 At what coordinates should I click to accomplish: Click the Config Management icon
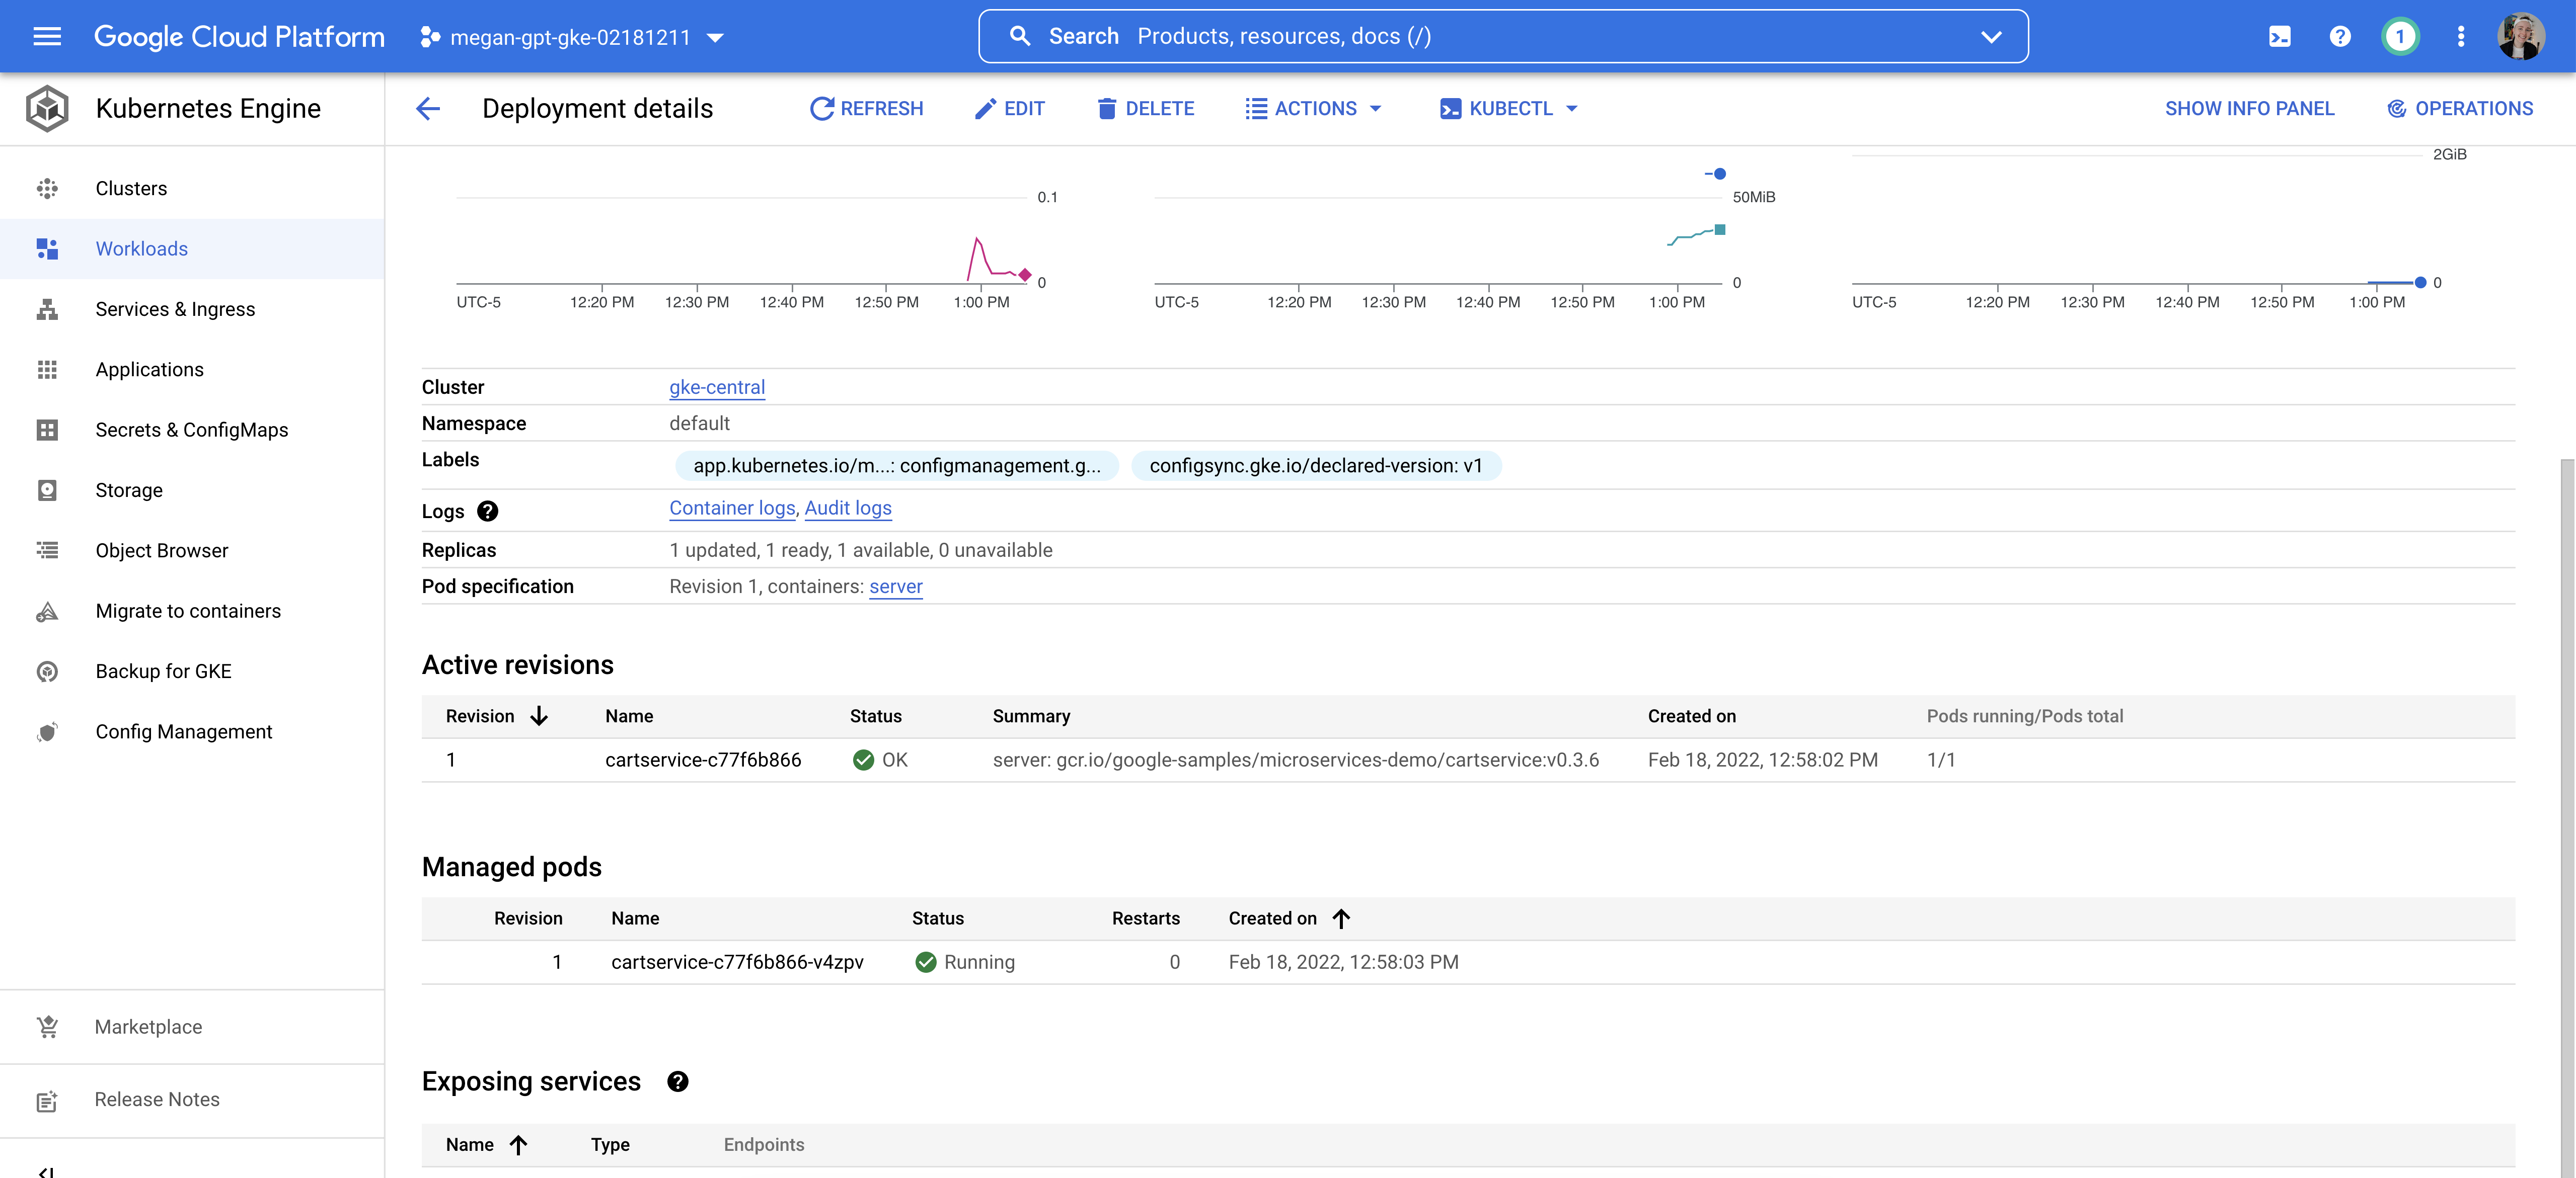[x=47, y=731]
